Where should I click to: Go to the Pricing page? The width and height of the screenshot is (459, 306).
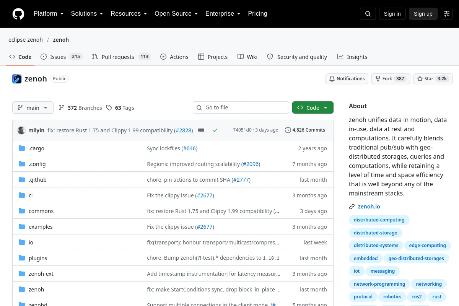[257, 14]
